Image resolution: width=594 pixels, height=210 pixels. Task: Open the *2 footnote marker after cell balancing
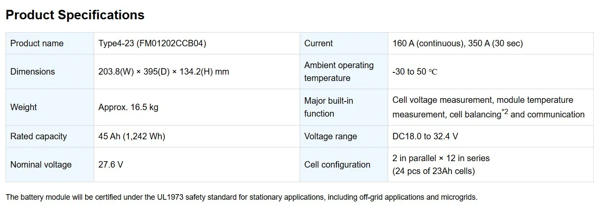(x=505, y=112)
